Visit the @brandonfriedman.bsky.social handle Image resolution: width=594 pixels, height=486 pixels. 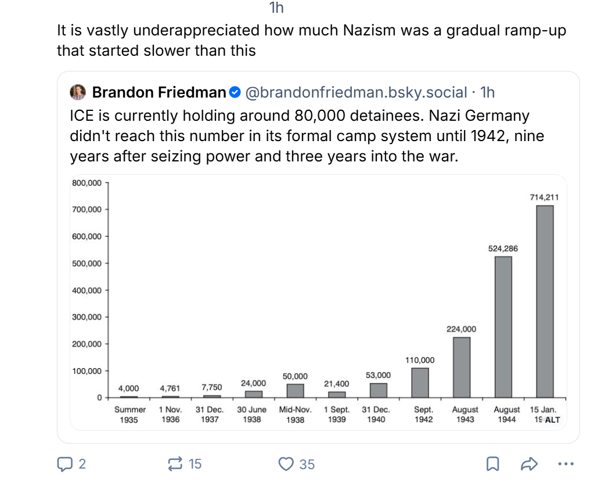355,92
